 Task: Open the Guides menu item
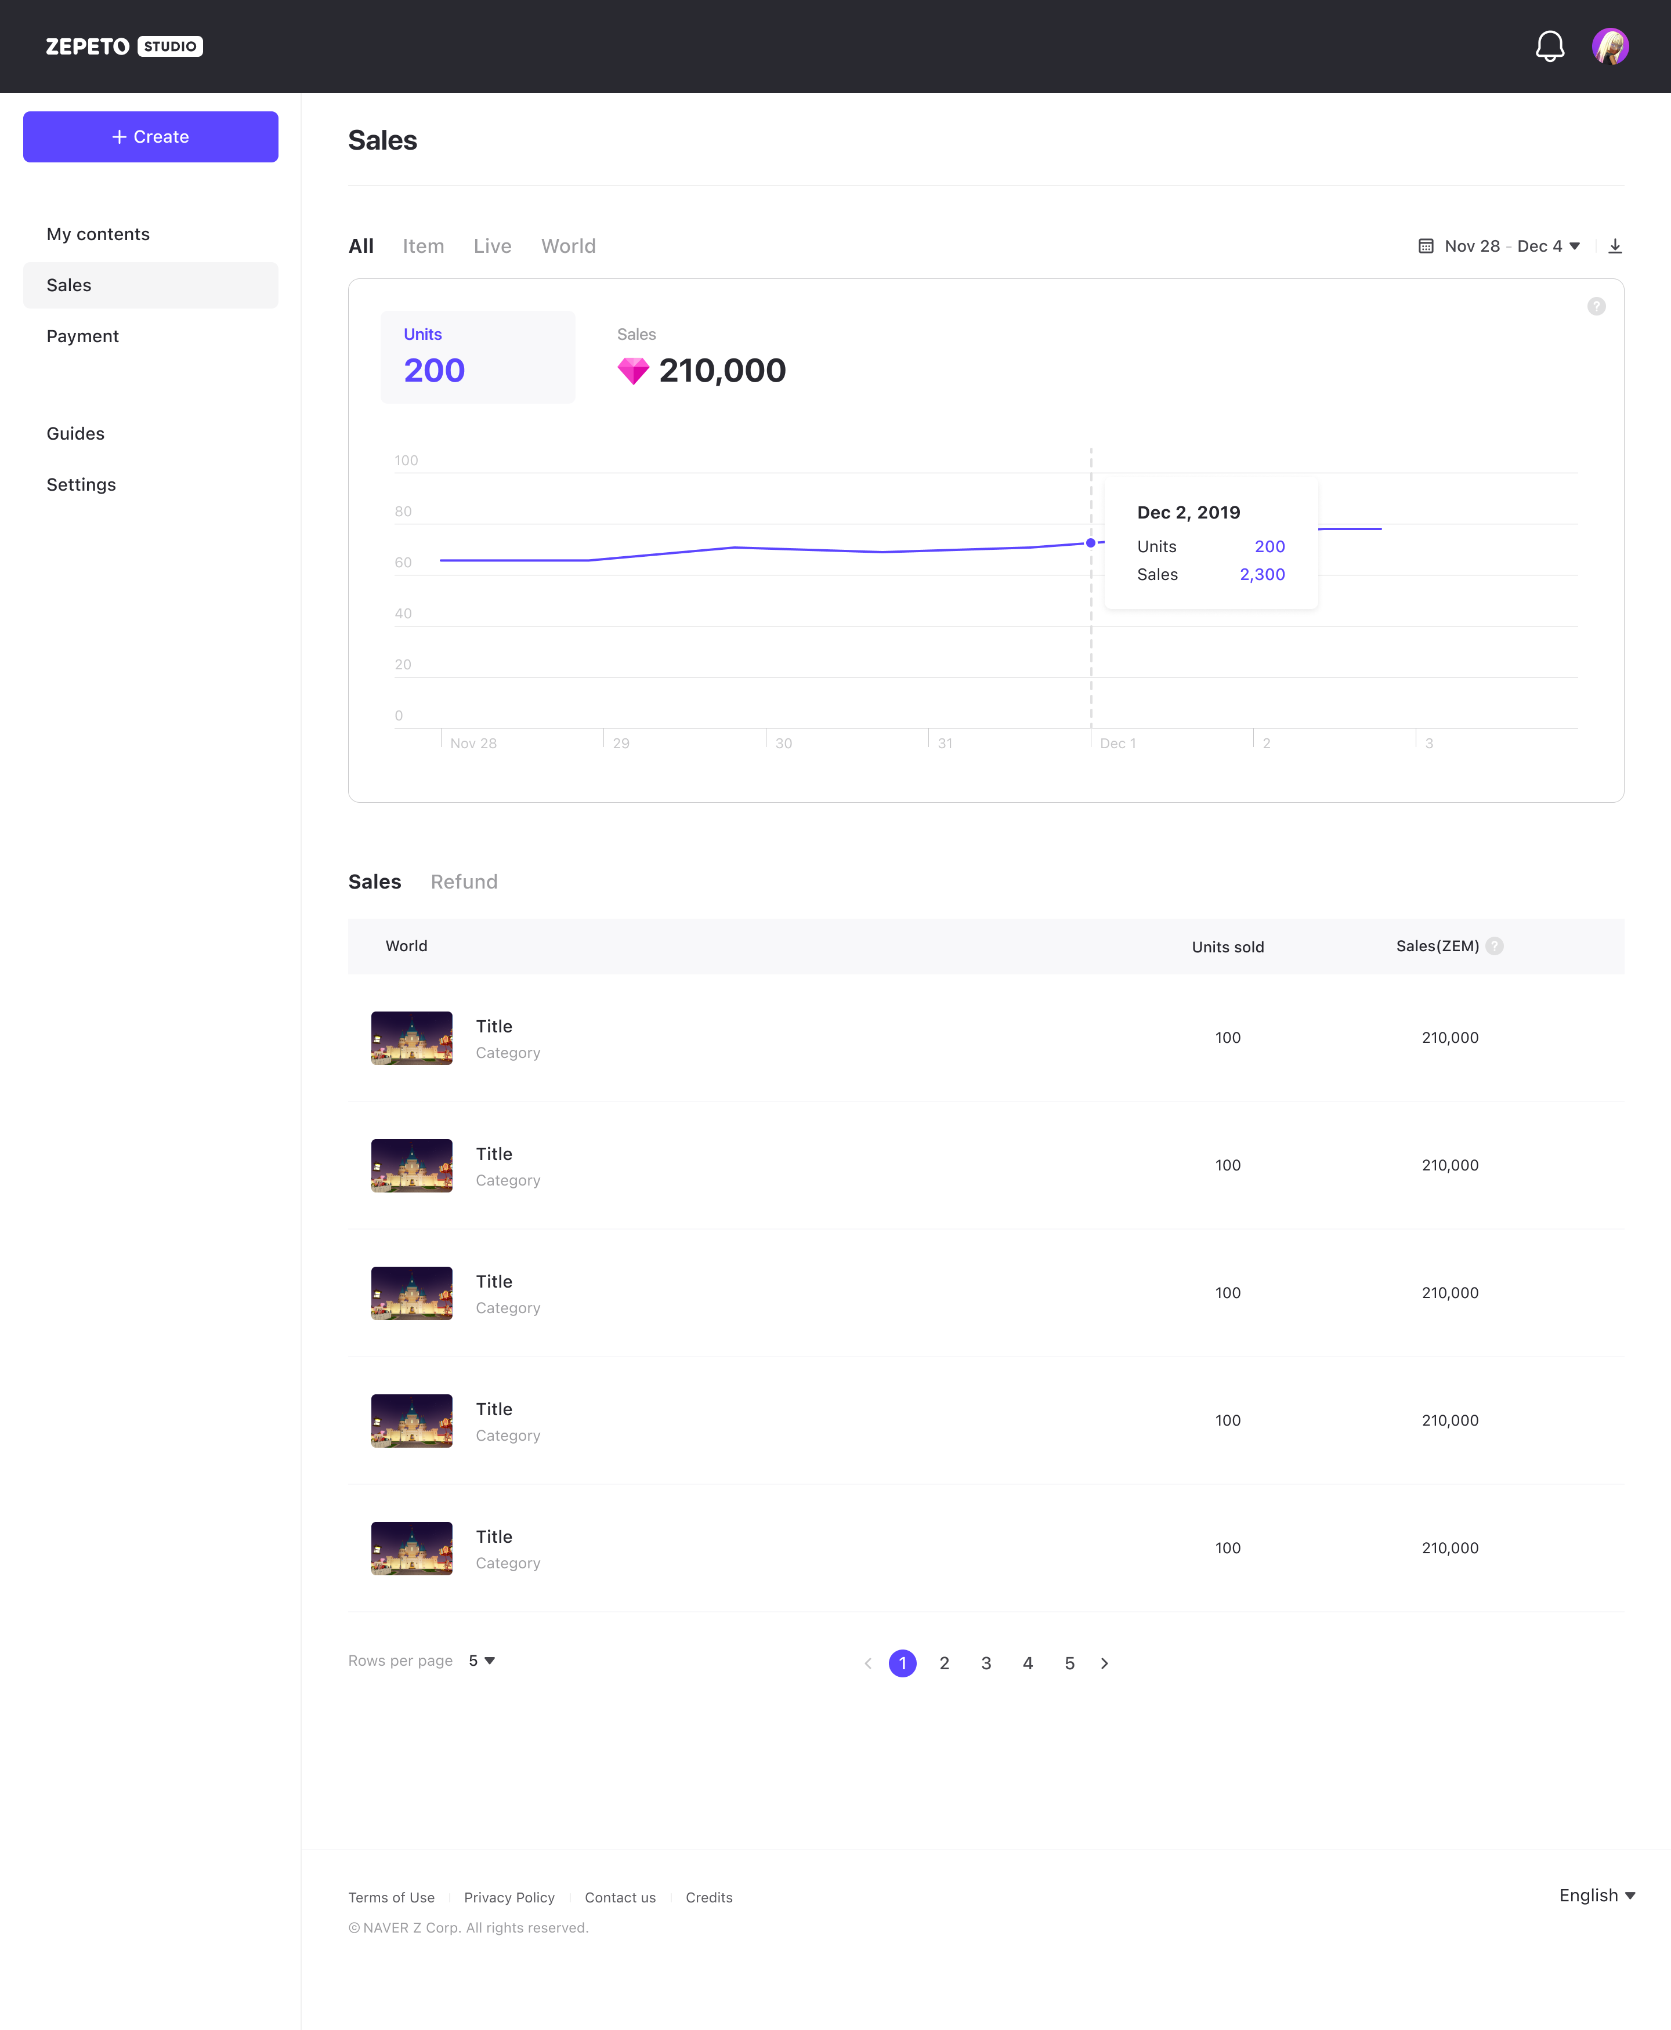pos(74,433)
